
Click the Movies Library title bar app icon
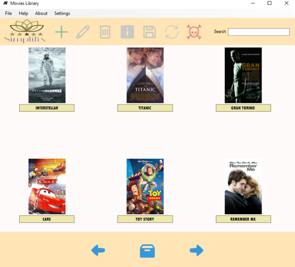click(5, 3)
